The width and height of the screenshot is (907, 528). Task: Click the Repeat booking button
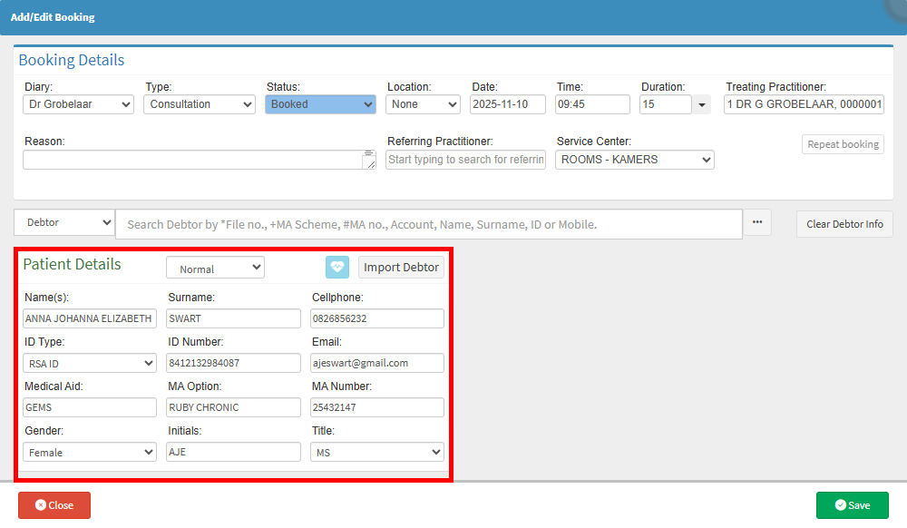point(843,144)
